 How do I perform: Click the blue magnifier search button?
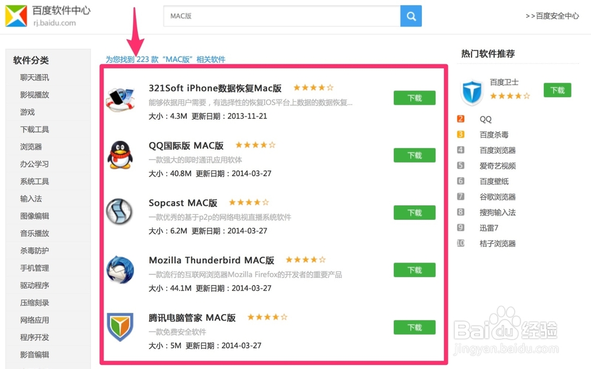411,16
